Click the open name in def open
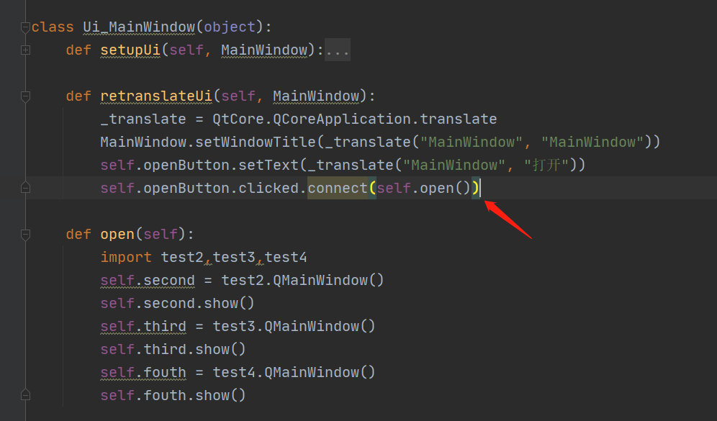The width and height of the screenshot is (717, 421). coord(117,235)
